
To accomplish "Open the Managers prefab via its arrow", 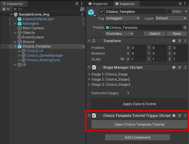I will tap(83, 24).
